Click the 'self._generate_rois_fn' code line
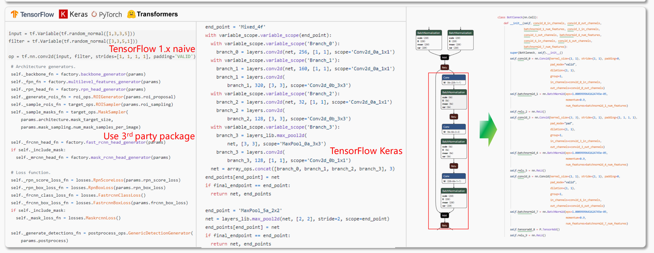 tap(93, 97)
